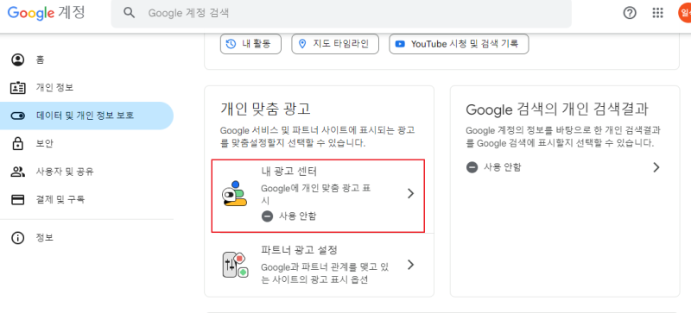Click the 내 활동 button

[250, 44]
